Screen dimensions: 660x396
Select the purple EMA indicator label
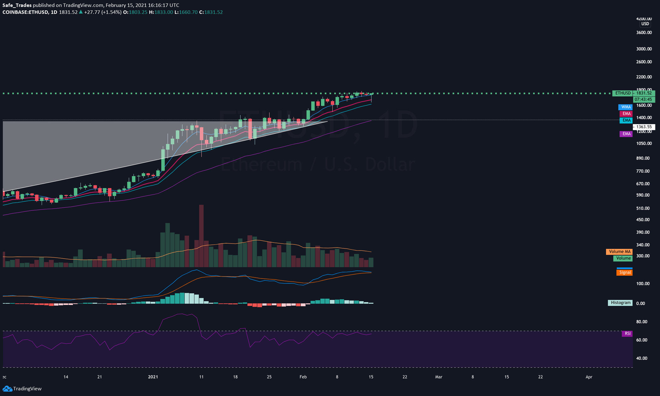coord(626,134)
